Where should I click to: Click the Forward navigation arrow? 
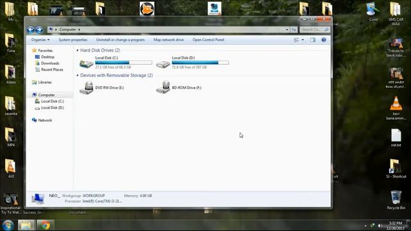(x=39, y=30)
